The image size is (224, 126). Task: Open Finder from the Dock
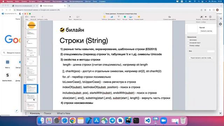click(41, 120)
